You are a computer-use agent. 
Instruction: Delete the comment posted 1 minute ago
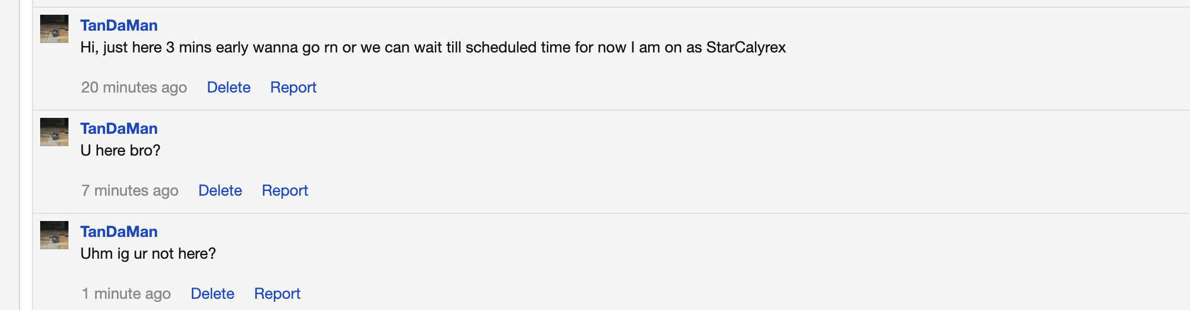(x=212, y=293)
